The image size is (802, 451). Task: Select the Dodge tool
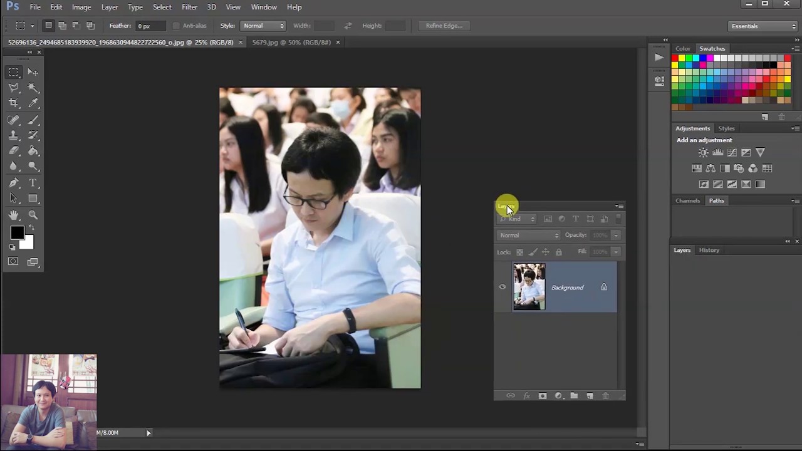[33, 167]
